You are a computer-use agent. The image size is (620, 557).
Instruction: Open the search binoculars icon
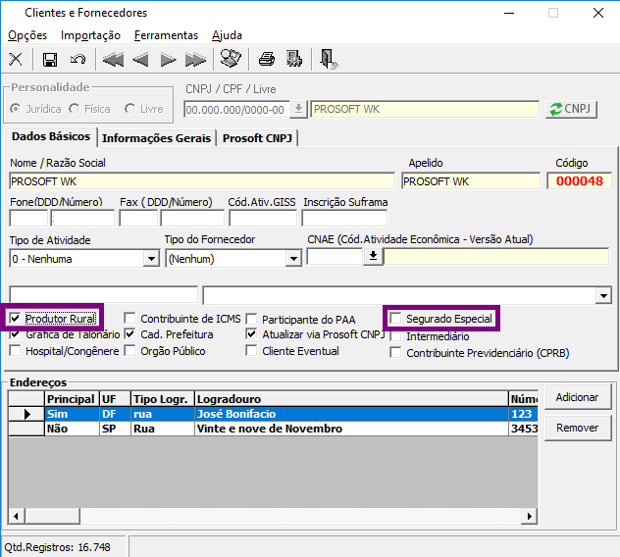coord(231,59)
